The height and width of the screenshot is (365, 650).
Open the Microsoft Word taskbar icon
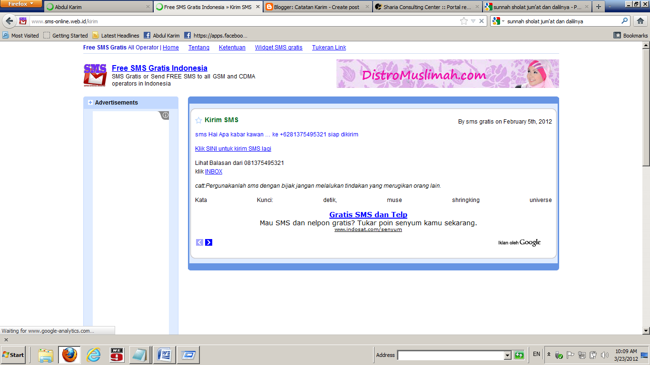164,355
